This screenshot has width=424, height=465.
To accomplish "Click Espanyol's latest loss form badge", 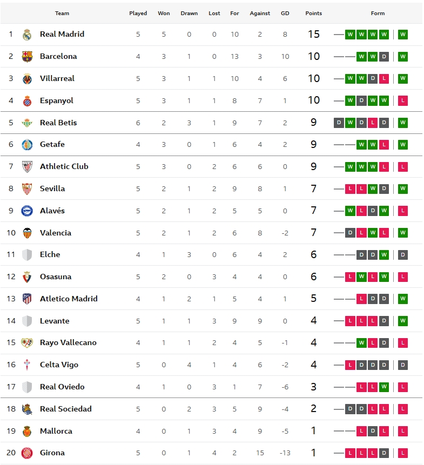I will click(402, 100).
